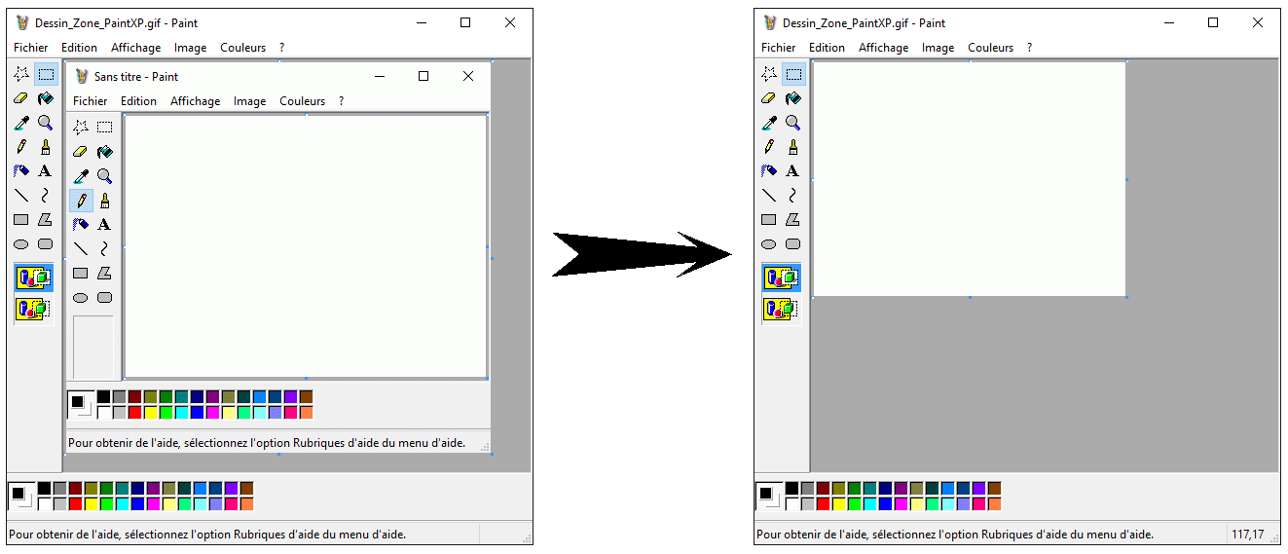The image size is (1288, 554).
Task: Select Color Picker eyedropper in left Paint window
Action: [x=20, y=123]
